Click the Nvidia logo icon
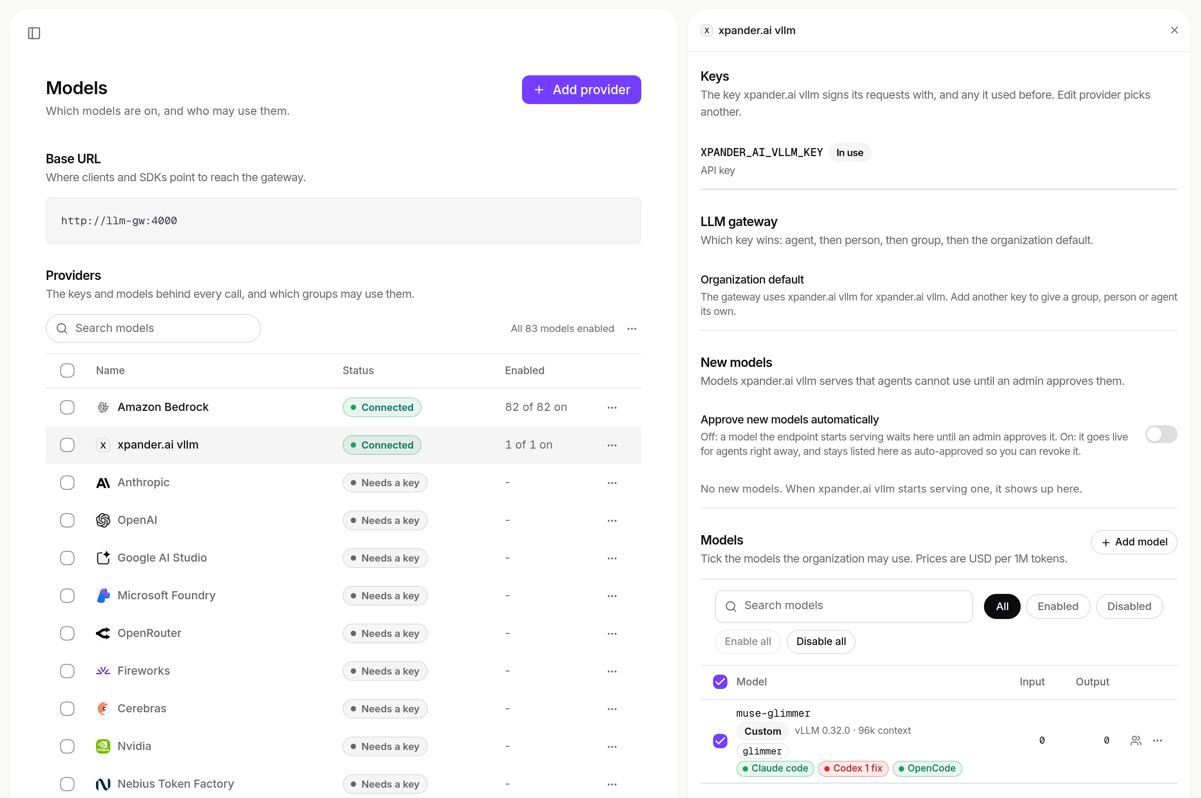 point(103,746)
